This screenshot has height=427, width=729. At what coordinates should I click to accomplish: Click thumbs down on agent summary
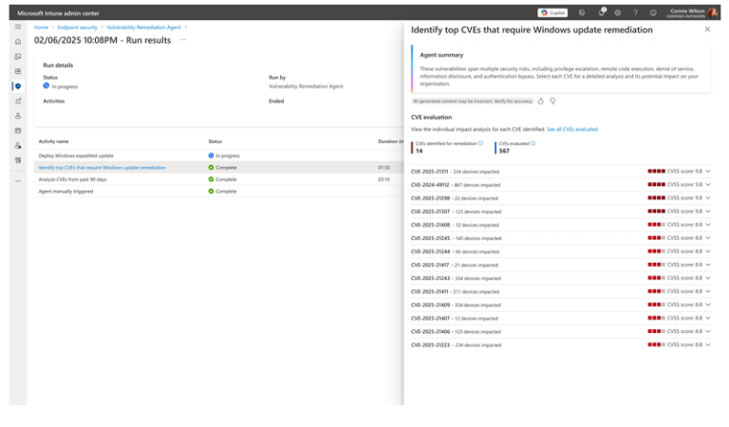[x=552, y=101]
